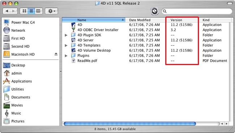Select Power Mac G4 in sidebar
The height and width of the screenshot is (133, 235).
(x=23, y=22)
